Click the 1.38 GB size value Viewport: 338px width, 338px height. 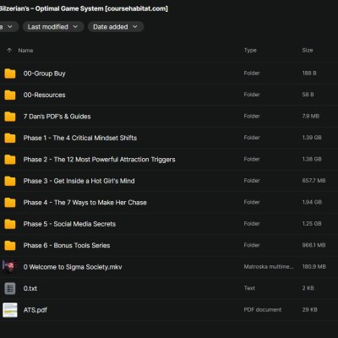click(x=312, y=159)
